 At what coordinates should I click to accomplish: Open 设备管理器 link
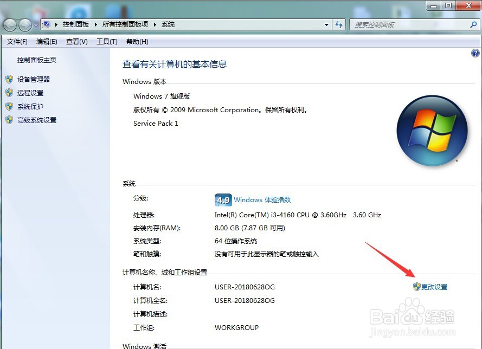coord(34,79)
